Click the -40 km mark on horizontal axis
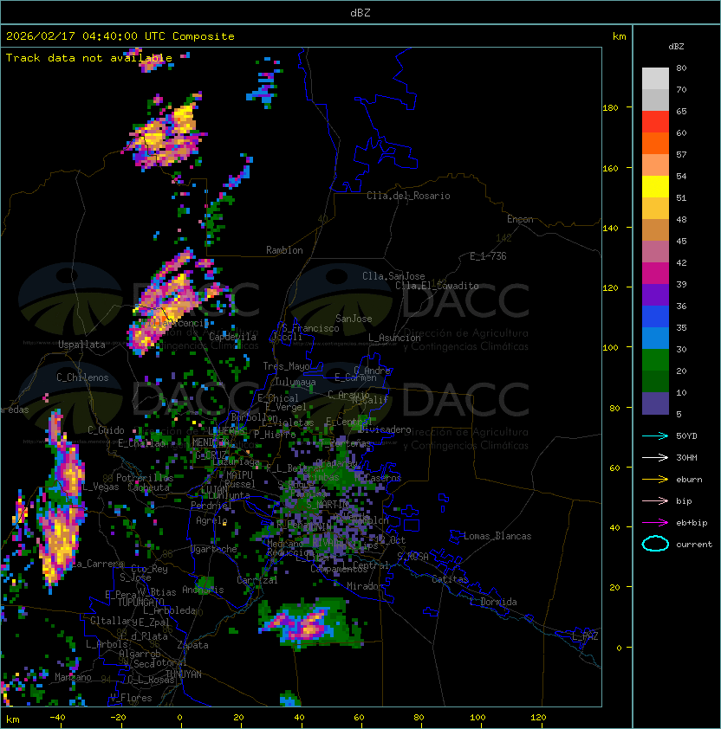Screen dimensions: 721x729 point(58,718)
